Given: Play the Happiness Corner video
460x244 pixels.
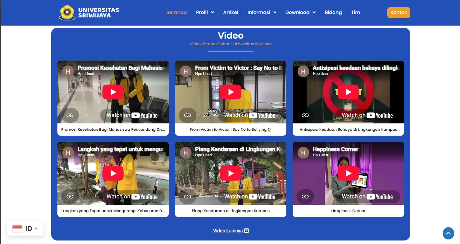Looking at the screenshot, I should pos(348,174).
